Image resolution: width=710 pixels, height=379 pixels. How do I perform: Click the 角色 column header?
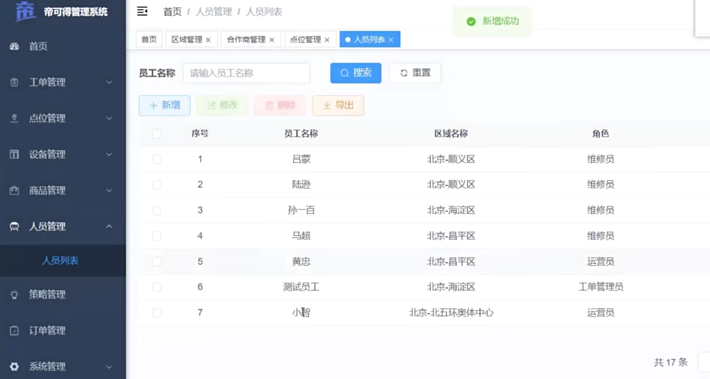600,134
